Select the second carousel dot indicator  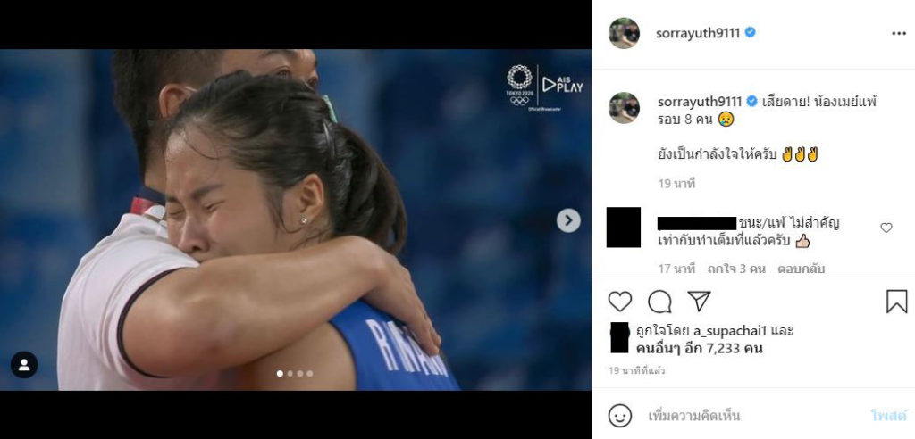290,374
